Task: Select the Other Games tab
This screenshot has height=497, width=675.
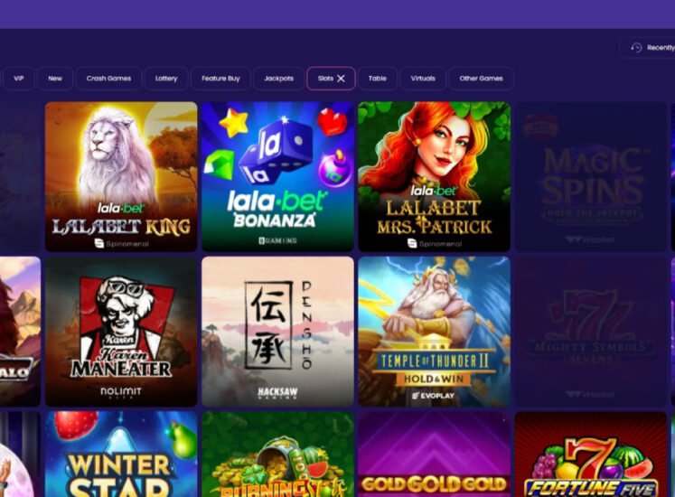Action: [481, 79]
